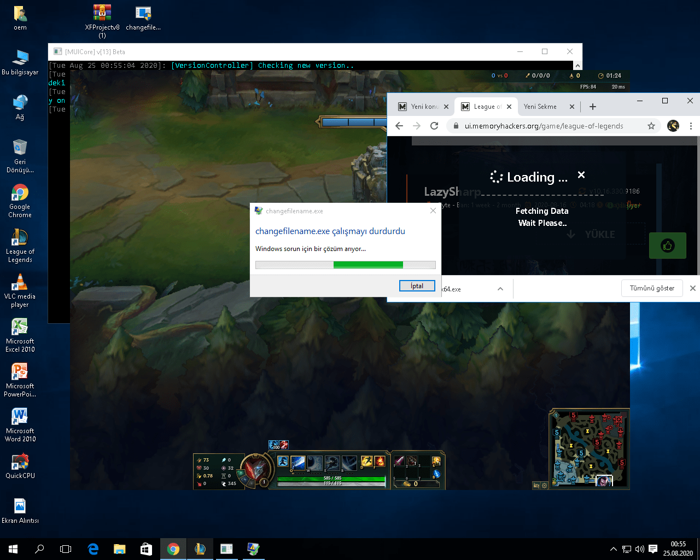The height and width of the screenshot is (560, 700).
Task: Click the D summoner spell Flash icon
Action: (366, 462)
